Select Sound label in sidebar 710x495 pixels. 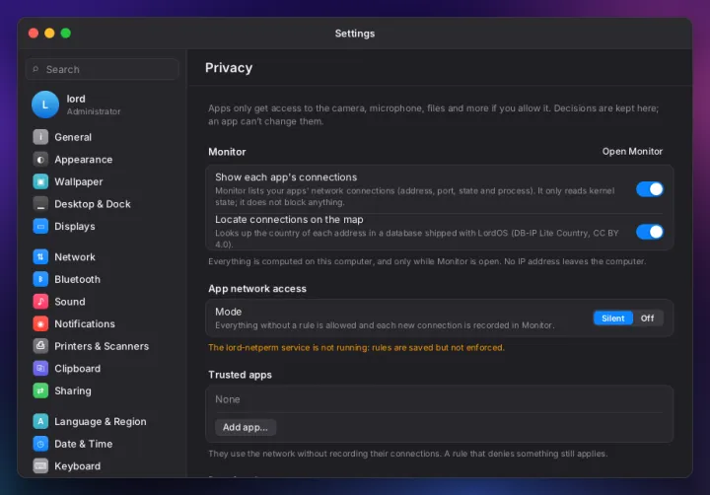click(x=70, y=301)
